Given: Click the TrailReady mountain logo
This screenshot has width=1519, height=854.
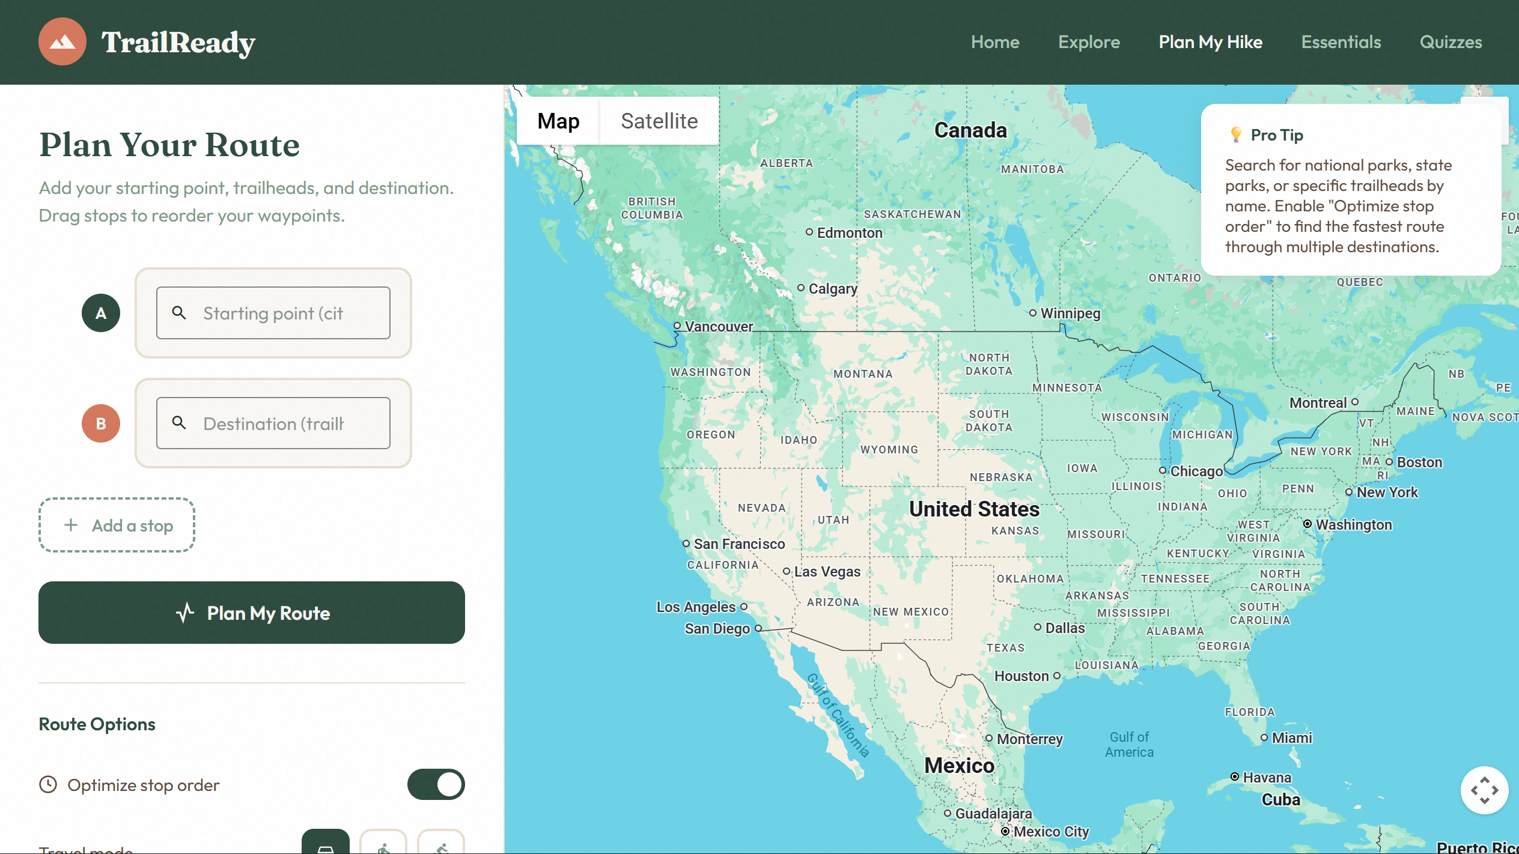Looking at the screenshot, I should pos(62,41).
